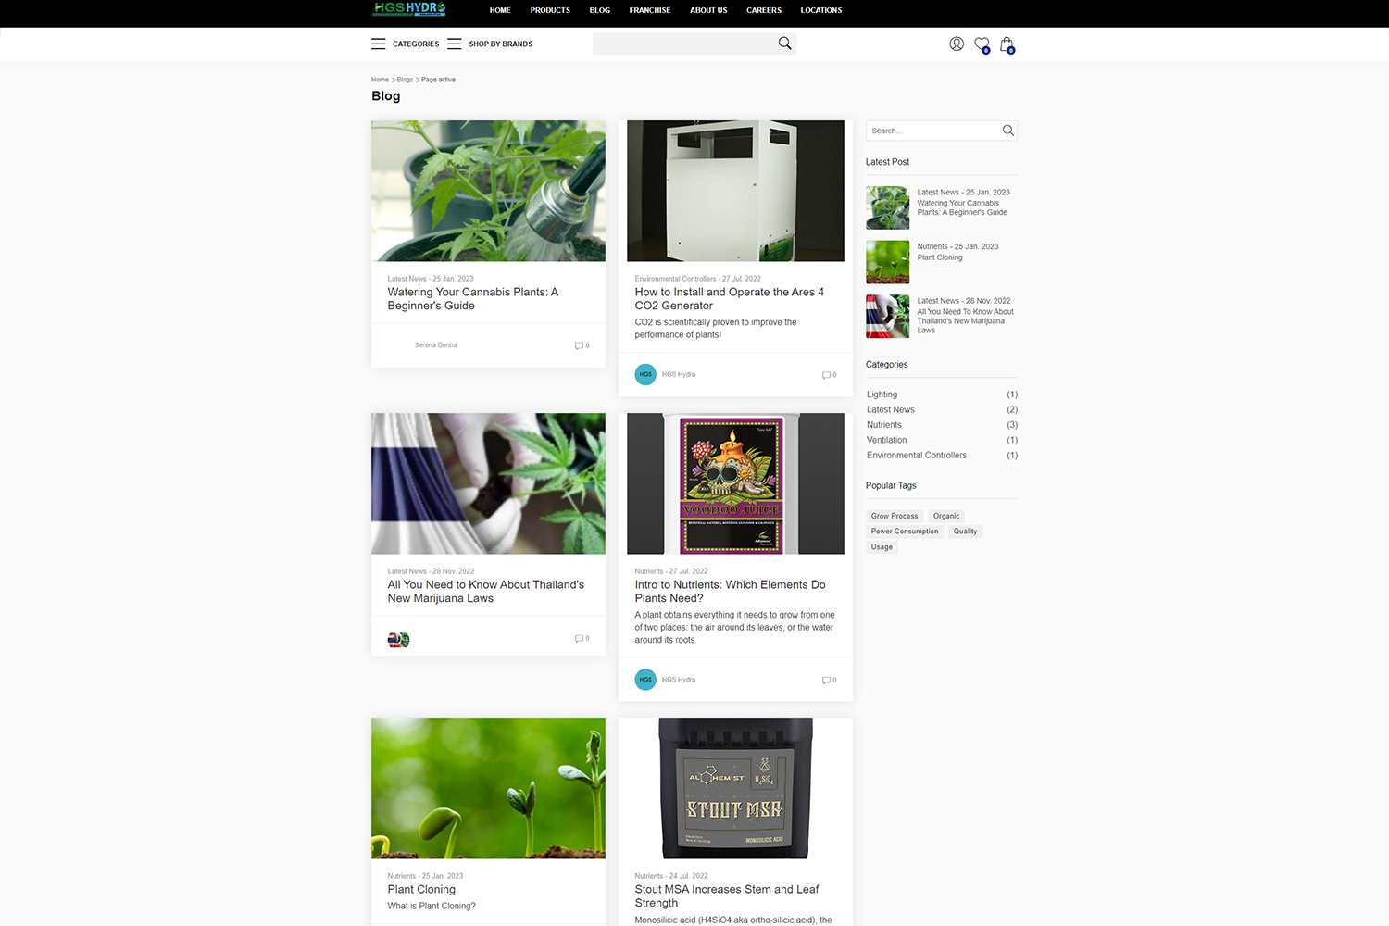Expand the Shop By Brands menu
Viewport: 1389px width, 926px height.
tap(455, 44)
